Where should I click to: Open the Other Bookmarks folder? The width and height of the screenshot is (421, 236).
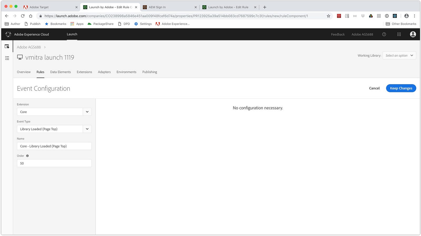[x=401, y=24]
